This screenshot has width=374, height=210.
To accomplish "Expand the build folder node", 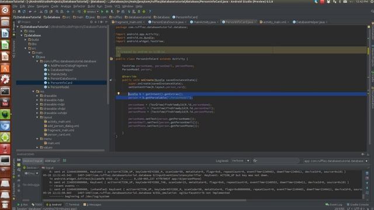I will click(x=26, y=40).
